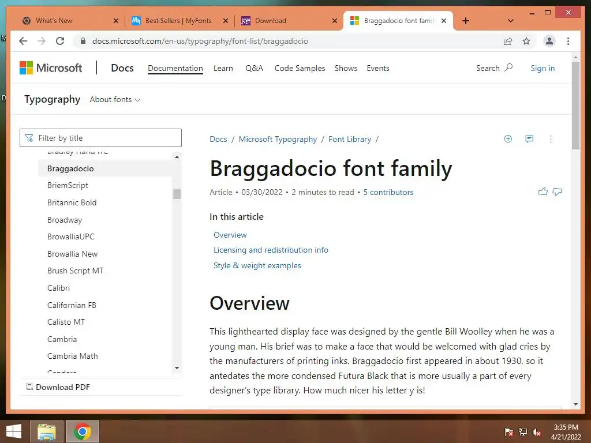Expand the About fonts dropdown
Screen dimensions: 591x443
115,99
